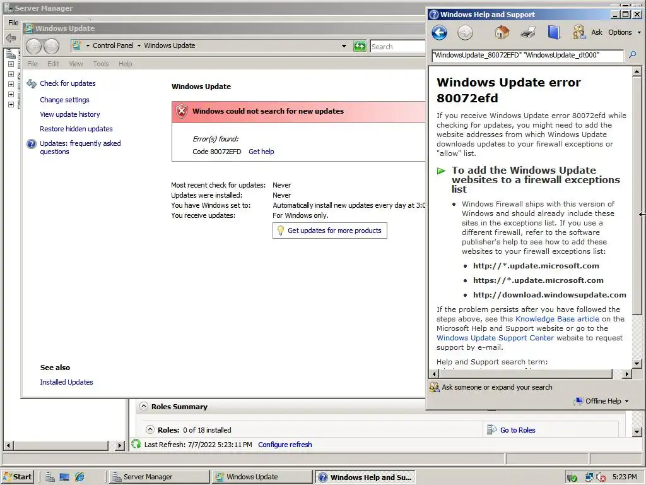Expand second tree node in Server Manager
This screenshot has width=646, height=485.
tap(11, 75)
